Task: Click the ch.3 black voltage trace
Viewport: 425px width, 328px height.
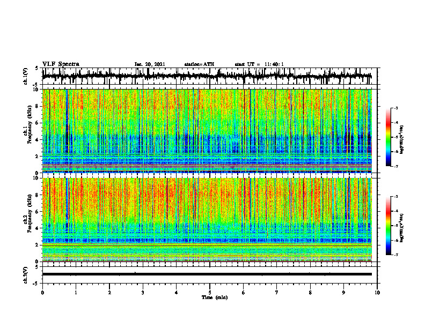Action: 207,274
